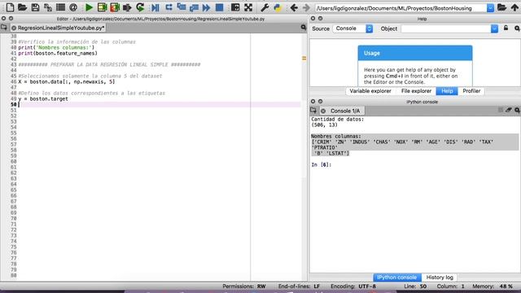Click the 'Memory: 48 %' status bar entry
Image resolution: width=521 pixels, height=293 pixels.
coord(492,286)
